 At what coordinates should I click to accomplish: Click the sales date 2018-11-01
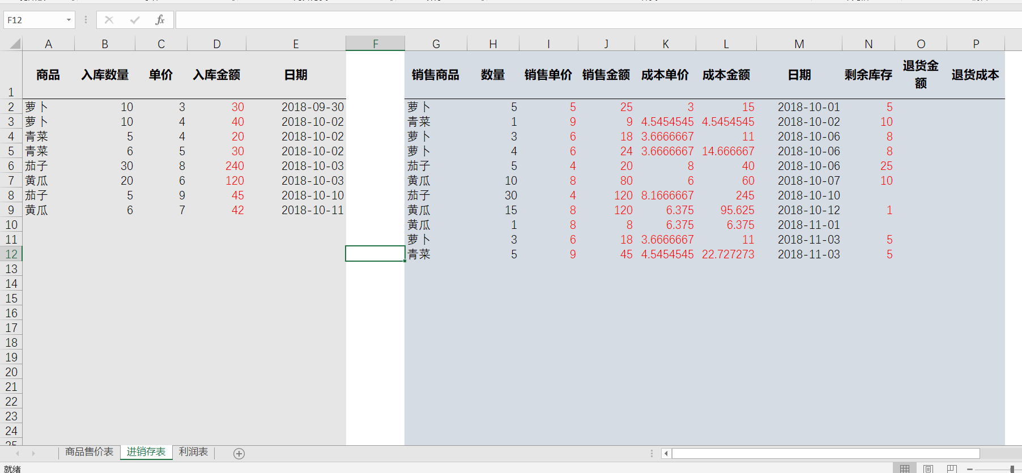tap(799, 225)
